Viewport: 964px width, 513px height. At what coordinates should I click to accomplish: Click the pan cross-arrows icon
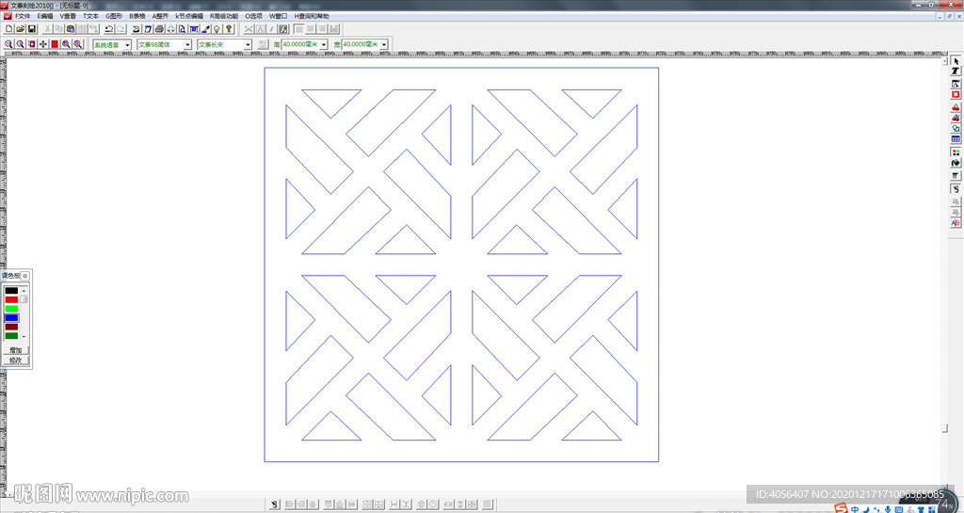coord(43,44)
